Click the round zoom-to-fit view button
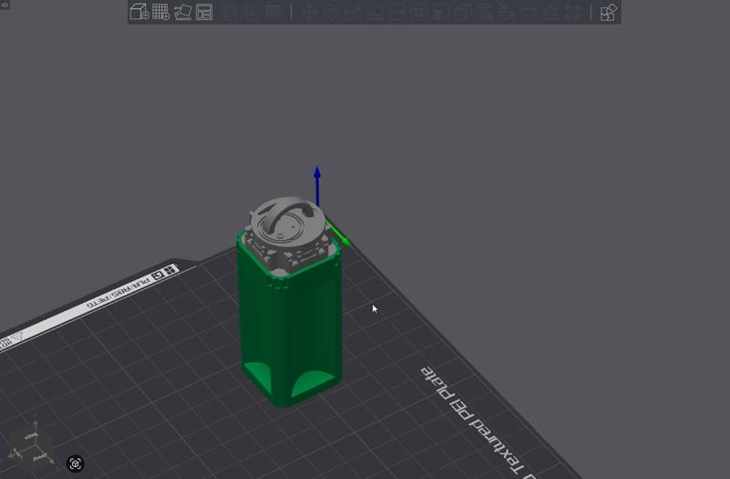The image size is (730, 479). pos(76,463)
